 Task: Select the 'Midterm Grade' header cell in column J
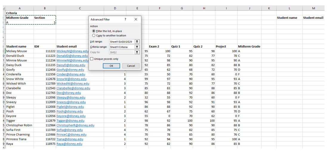pos(249,46)
